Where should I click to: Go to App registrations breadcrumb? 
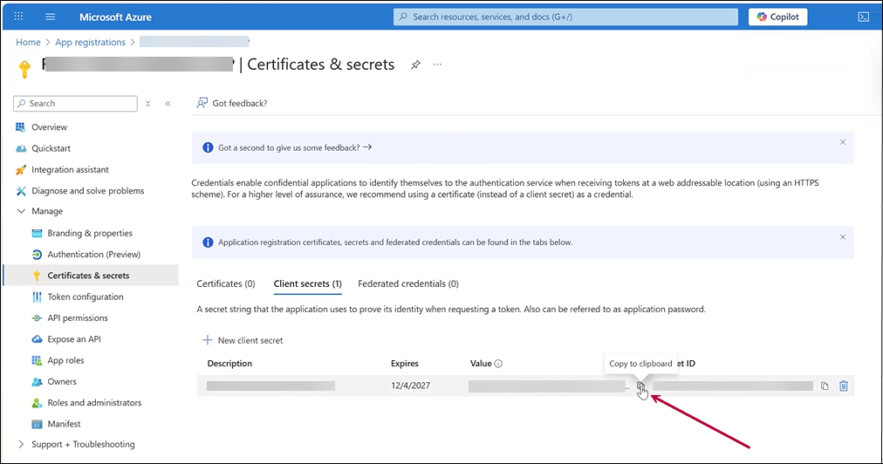[90, 42]
